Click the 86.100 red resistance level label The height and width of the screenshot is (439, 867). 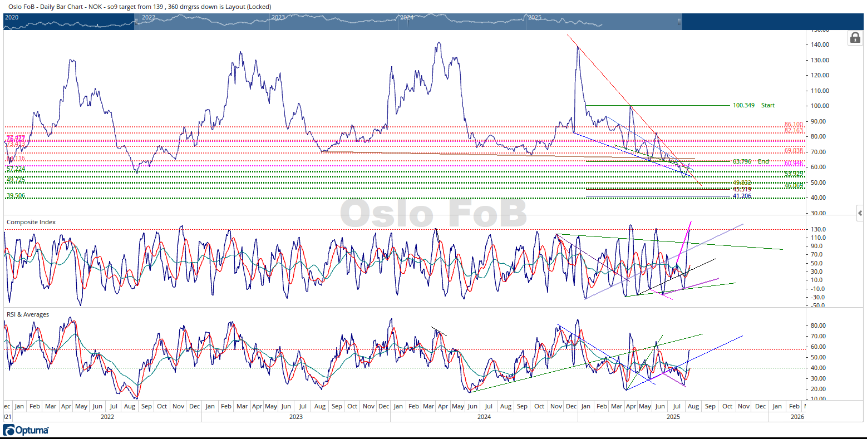click(794, 125)
